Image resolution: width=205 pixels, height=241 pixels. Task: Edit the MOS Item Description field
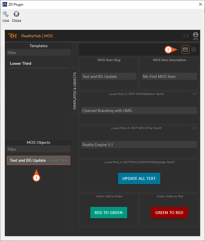169,76
